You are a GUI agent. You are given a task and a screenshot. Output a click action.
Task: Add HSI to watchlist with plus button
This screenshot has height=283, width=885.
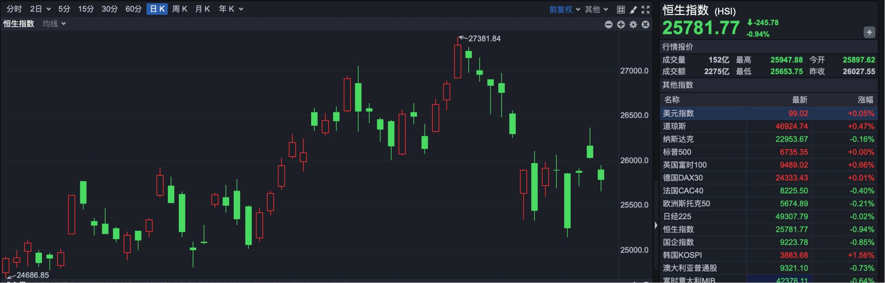(x=869, y=32)
